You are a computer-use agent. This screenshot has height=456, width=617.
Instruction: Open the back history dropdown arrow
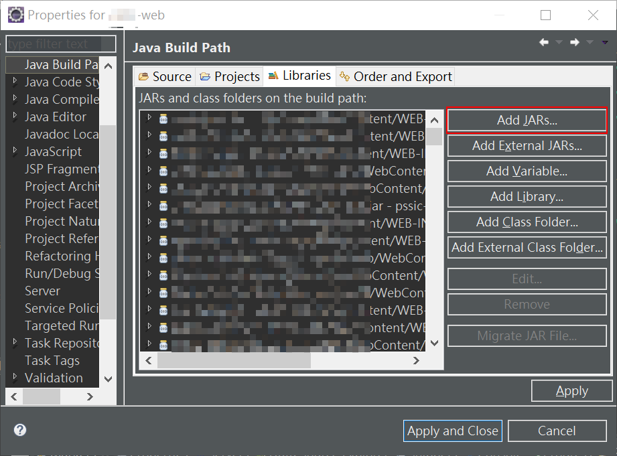559,42
